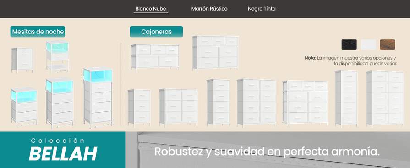The image size is (410, 168).
Task: Choose the white color swatch
Action: coord(368,45)
